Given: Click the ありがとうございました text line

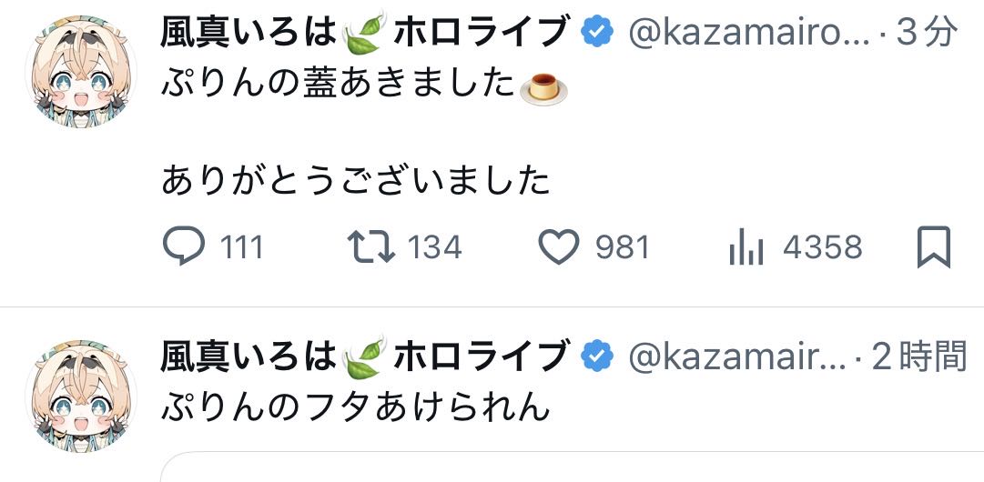Looking at the screenshot, I should point(356,180).
